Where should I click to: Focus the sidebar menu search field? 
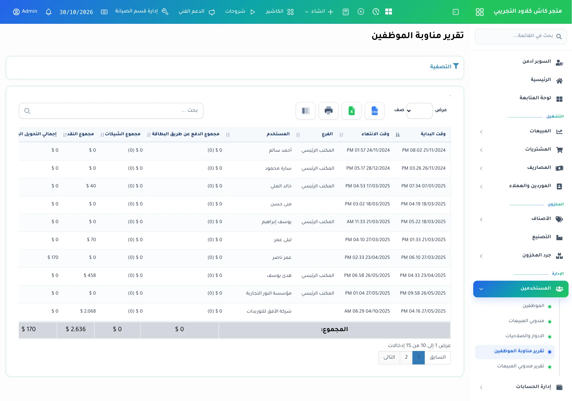[x=521, y=36]
